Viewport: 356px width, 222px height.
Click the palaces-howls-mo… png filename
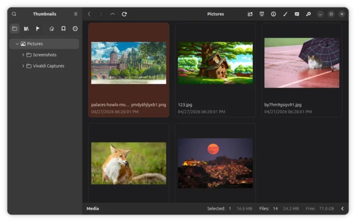coord(129,105)
